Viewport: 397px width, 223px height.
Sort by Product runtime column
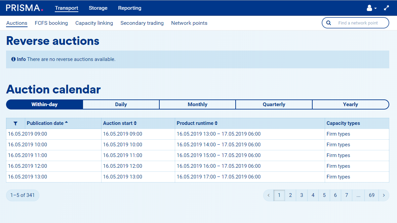(197, 123)
